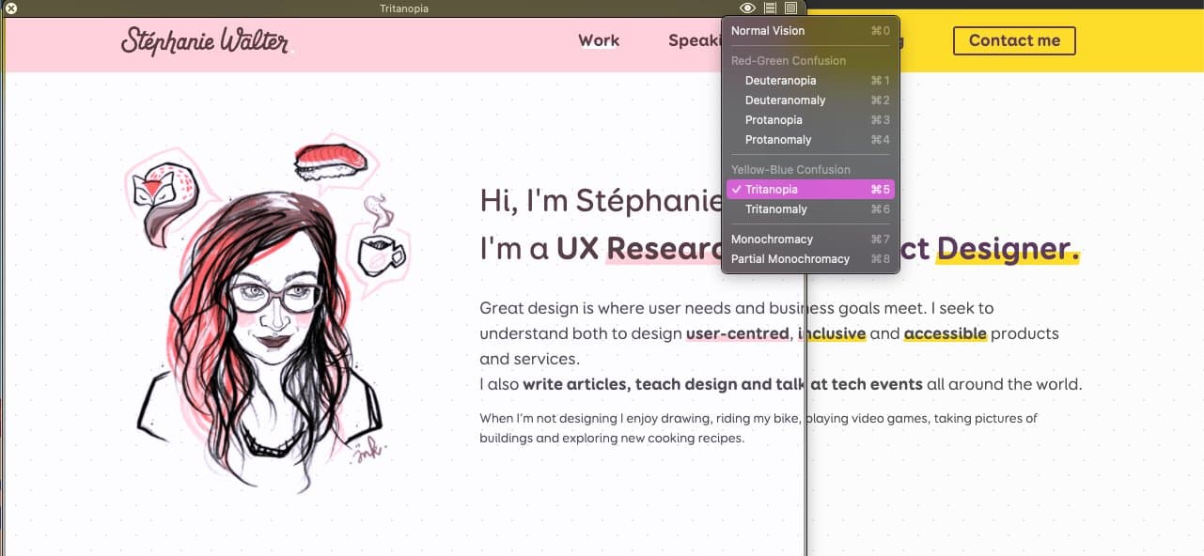
Task: Click the eye vision-filter icon in title bar
Action: (747, 8)
